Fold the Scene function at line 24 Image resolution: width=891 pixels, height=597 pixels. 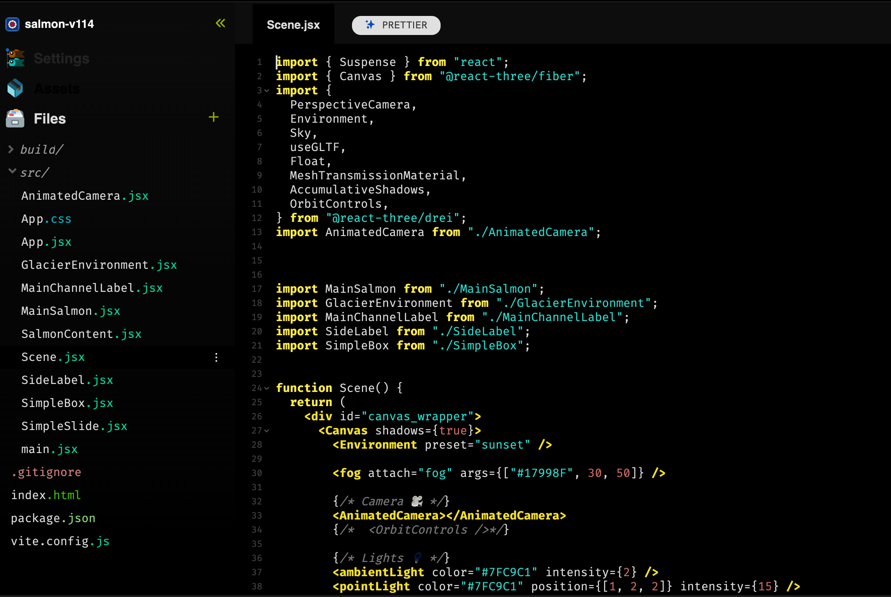click(267, 388)
